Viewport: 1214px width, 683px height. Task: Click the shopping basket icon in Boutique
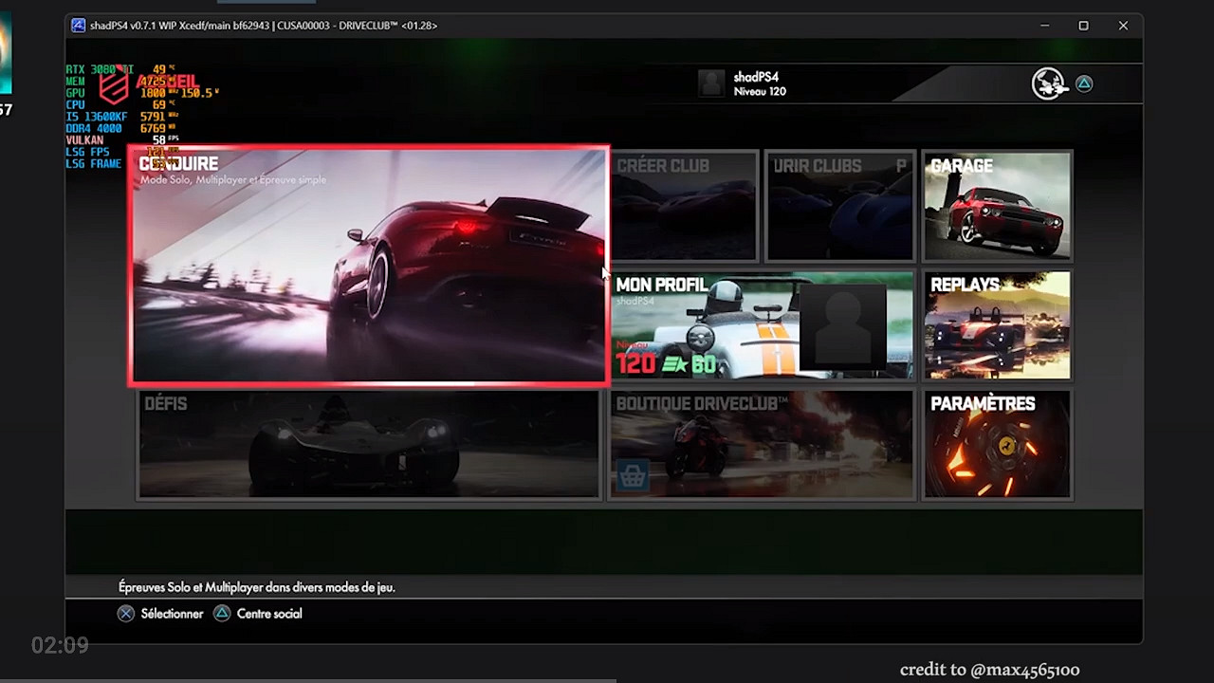coord(633,476)
